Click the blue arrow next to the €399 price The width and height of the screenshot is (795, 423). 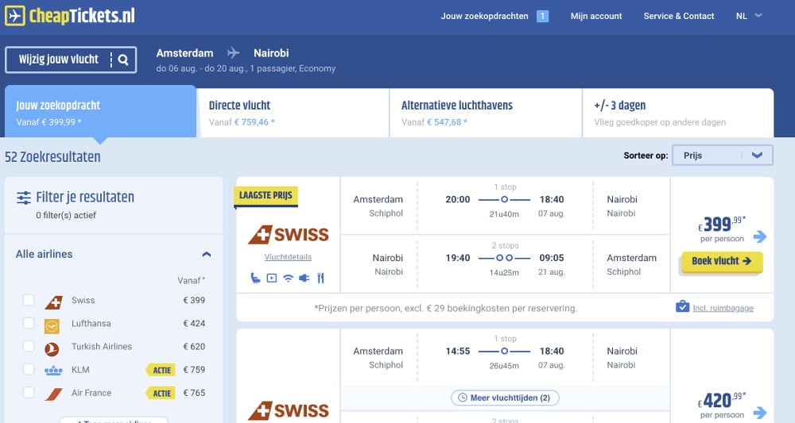759,236
